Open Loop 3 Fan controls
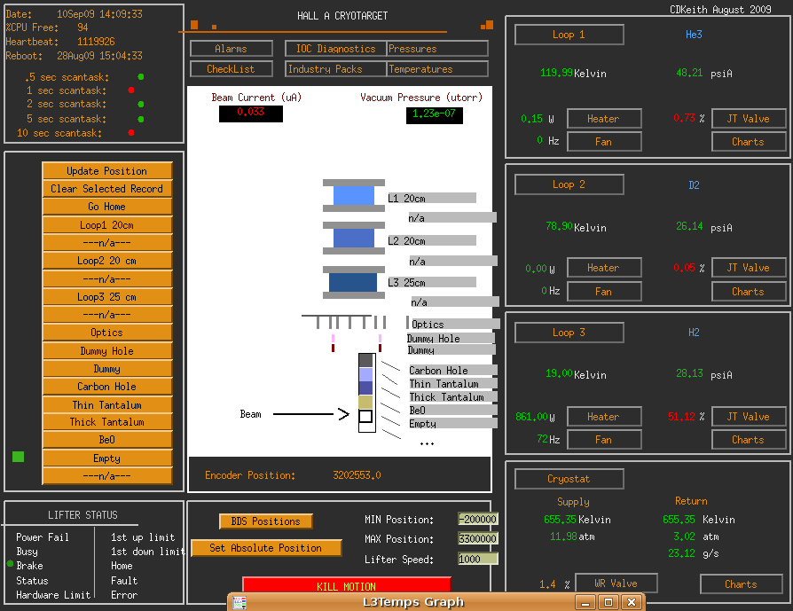 (604, 440)
